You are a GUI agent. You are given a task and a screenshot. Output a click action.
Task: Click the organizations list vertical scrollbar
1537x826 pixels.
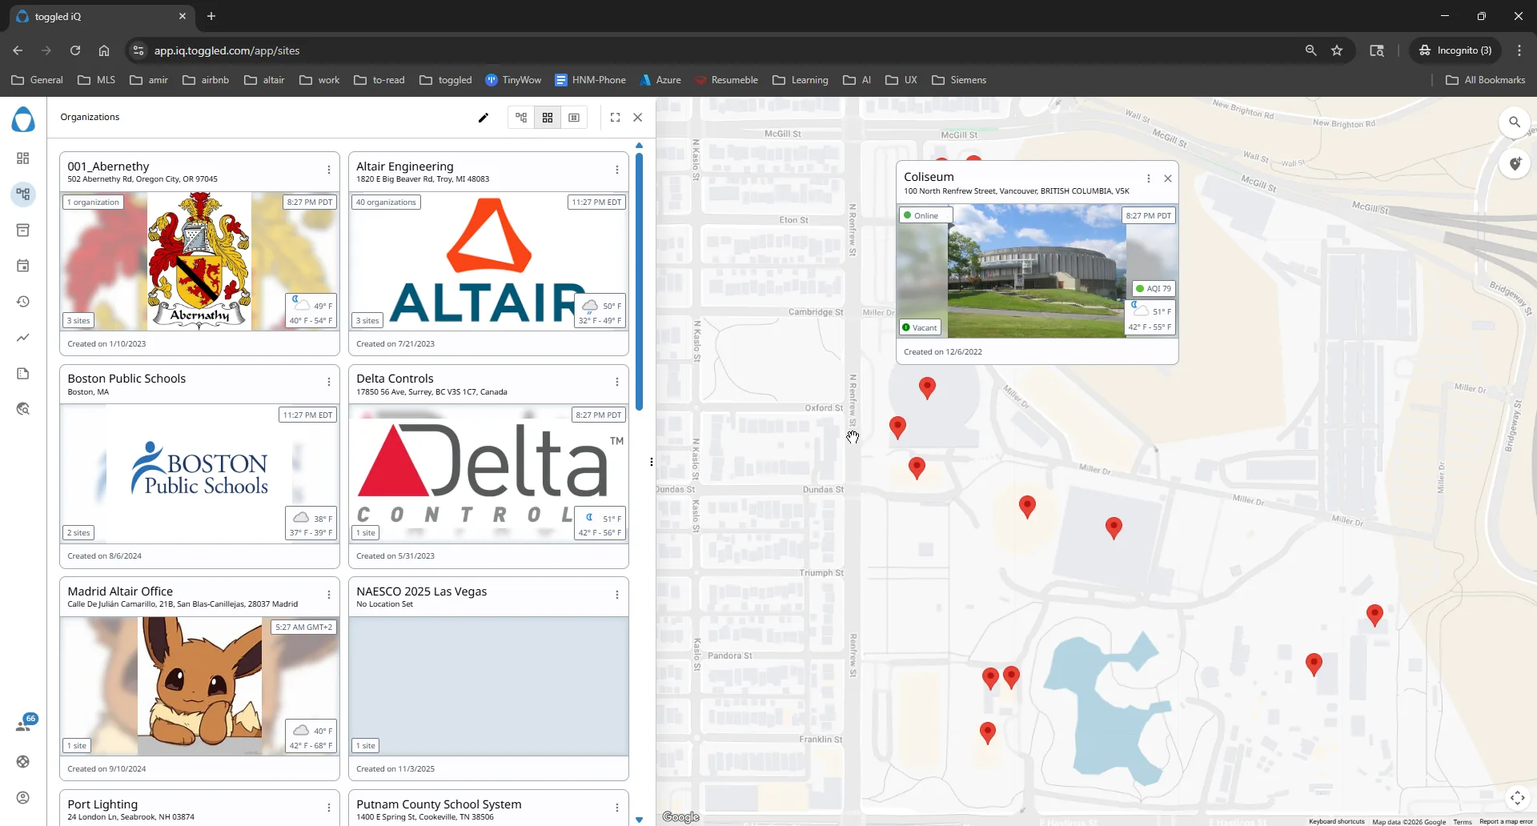point(639,282)
